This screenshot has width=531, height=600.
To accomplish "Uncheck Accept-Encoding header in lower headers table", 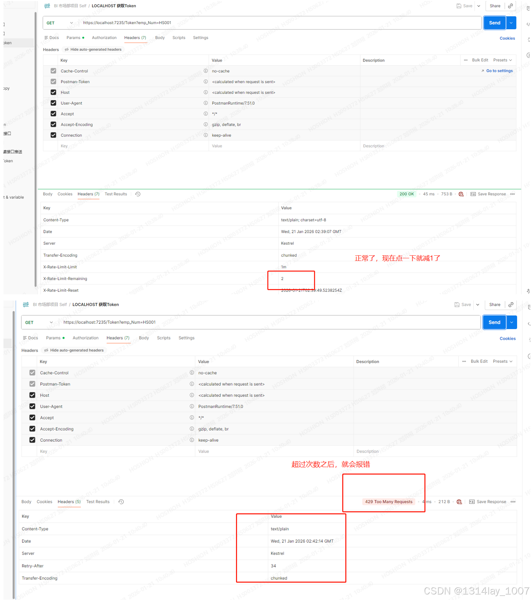I will (x=32, y=429).
